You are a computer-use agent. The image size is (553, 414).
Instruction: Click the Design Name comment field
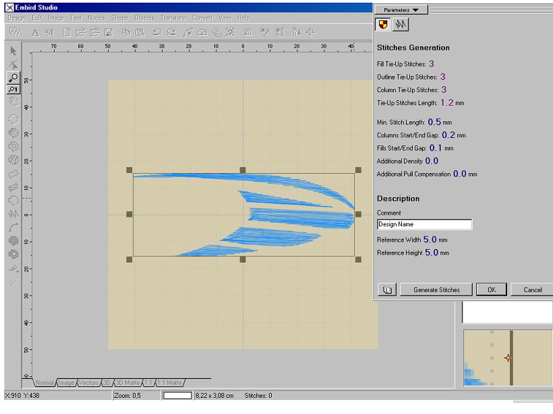424,224
